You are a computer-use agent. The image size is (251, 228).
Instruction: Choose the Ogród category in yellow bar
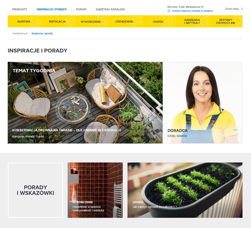tap(158, 22)
